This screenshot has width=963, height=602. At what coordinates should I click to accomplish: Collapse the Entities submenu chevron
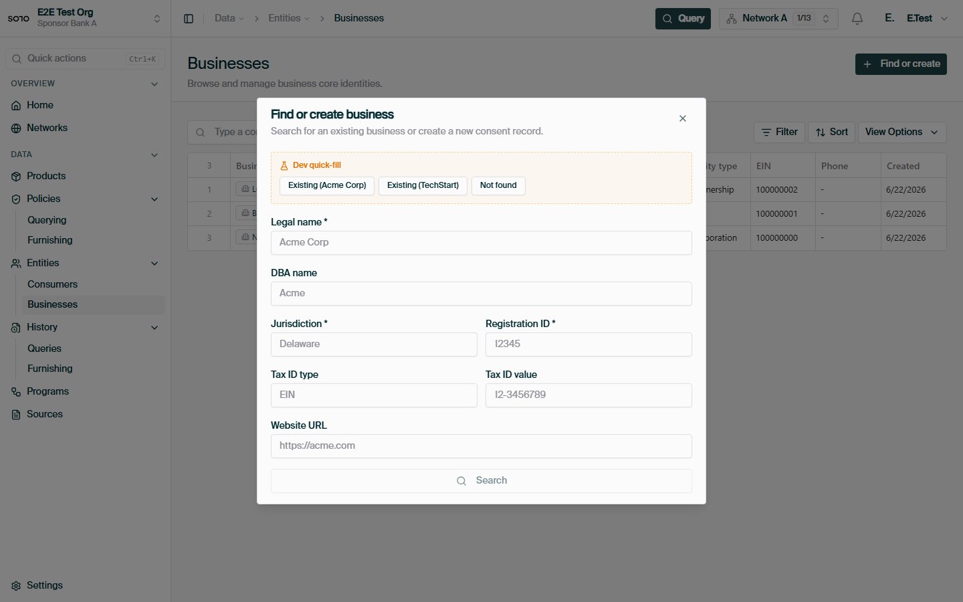tap(154, 263)
